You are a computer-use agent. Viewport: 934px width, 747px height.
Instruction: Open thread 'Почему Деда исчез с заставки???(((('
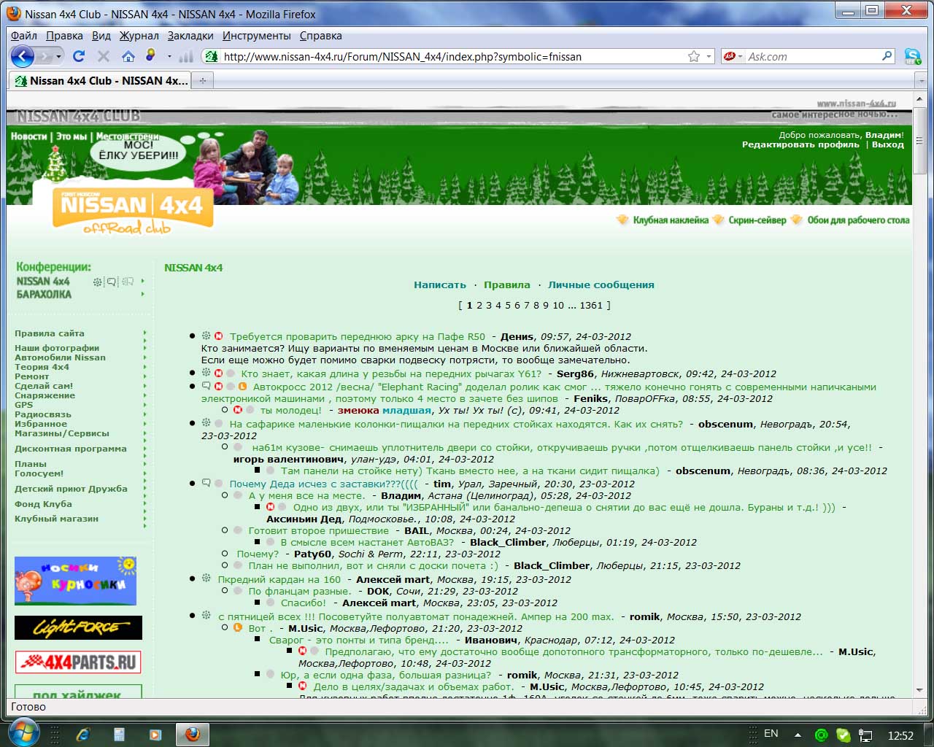click(x=324, y=484)
